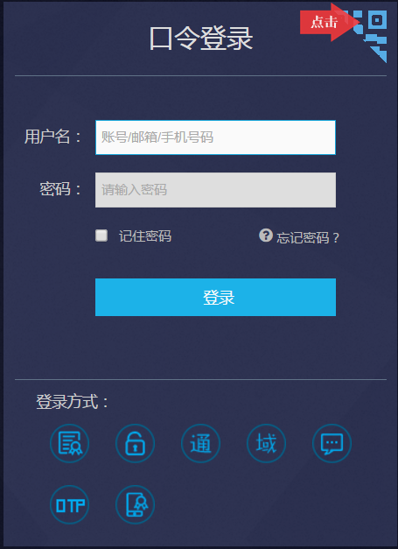Focus the 请输入密码 password field
Image resolution: width=398 pixels, height=549 pixels.
coord(215,190)
